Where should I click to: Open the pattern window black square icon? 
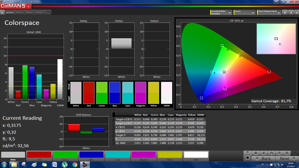tap(248, 157)
